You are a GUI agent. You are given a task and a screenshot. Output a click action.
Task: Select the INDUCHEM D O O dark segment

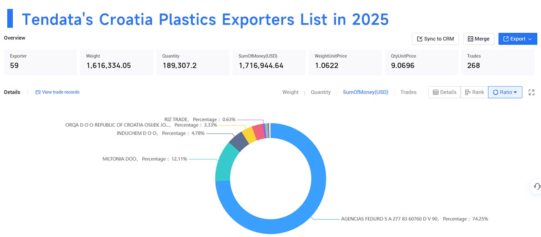238,141
